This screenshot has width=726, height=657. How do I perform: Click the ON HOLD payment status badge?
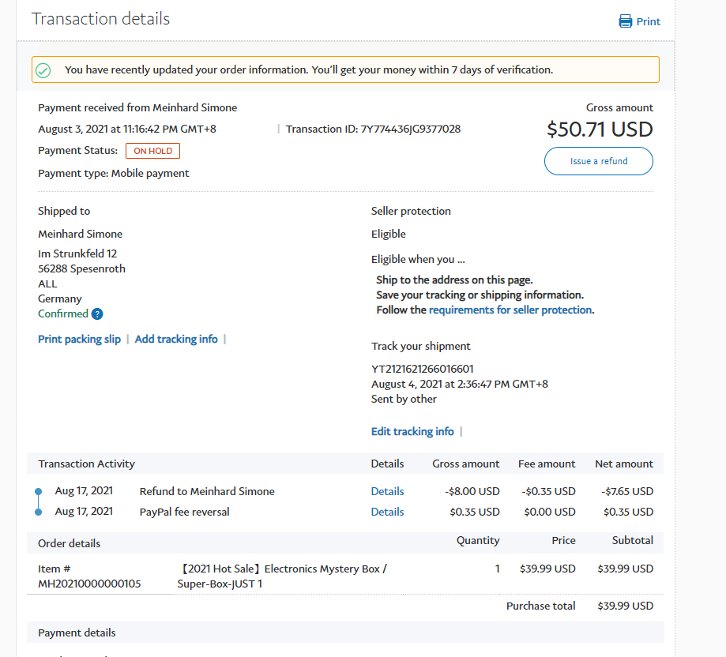[152, 151]
